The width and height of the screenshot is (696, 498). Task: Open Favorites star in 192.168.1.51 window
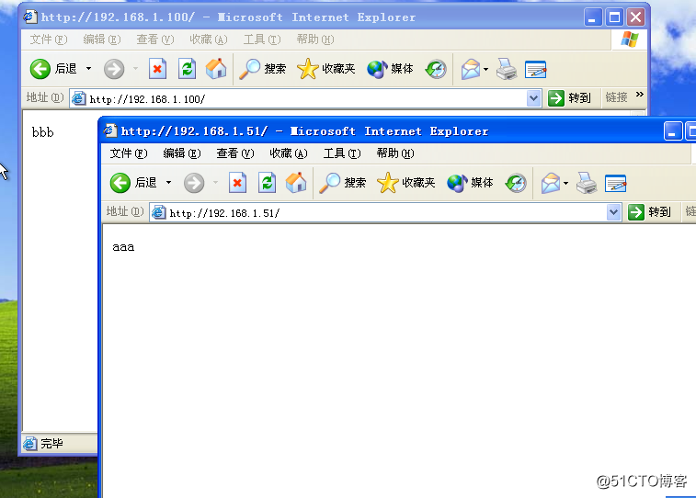click(405, 183)
